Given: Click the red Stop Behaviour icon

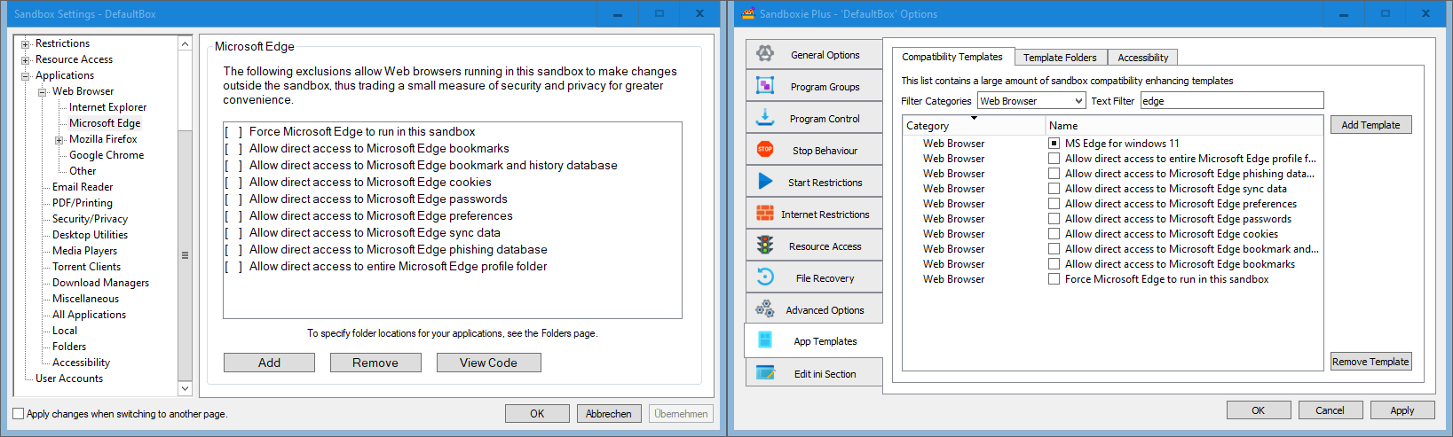Looking at the screenshot, I should [x=765, y=150].
